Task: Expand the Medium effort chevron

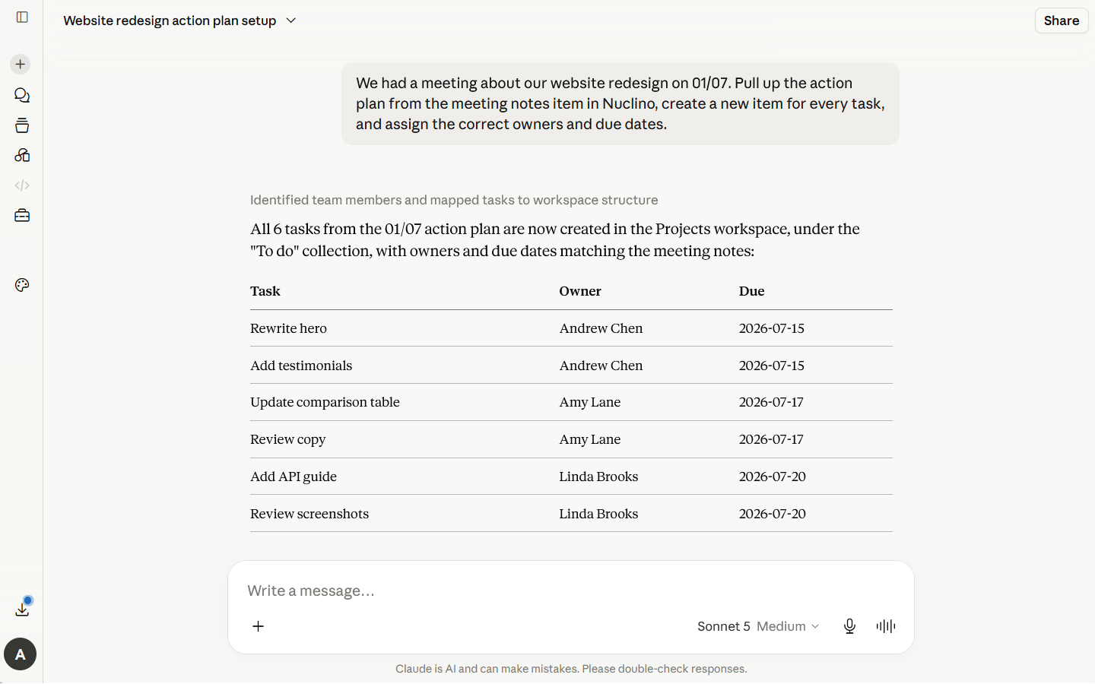Action: [815, 626]
